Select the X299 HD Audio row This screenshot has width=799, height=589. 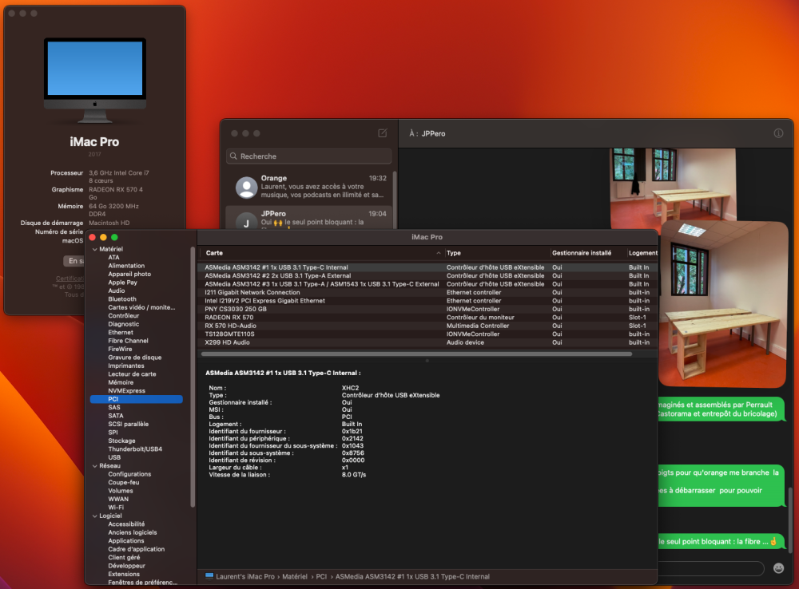427,342
